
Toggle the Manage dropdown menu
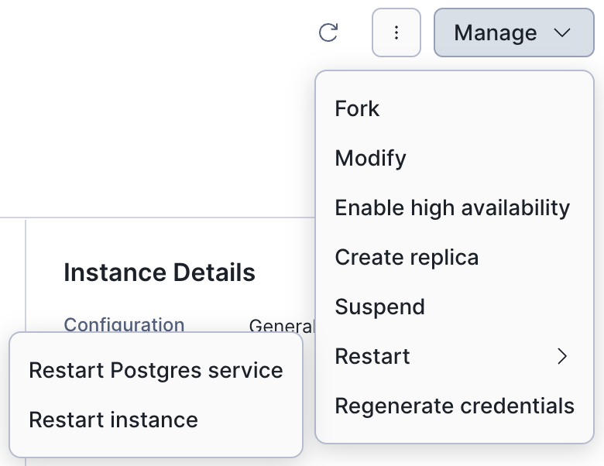pyautogui.click(x=513, y=33)
